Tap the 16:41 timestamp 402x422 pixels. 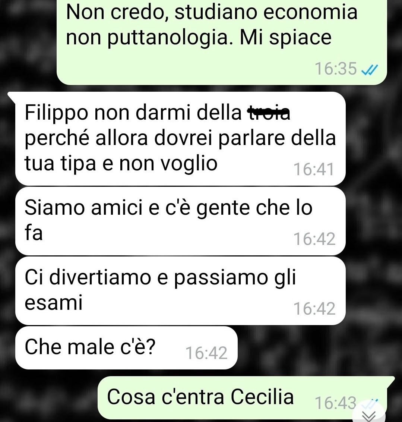click(314, 169)
